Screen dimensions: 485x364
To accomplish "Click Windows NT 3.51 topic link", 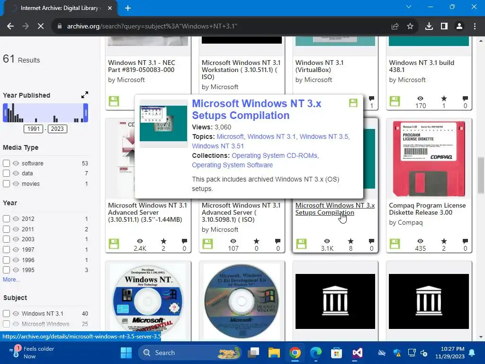I will 218,146.
